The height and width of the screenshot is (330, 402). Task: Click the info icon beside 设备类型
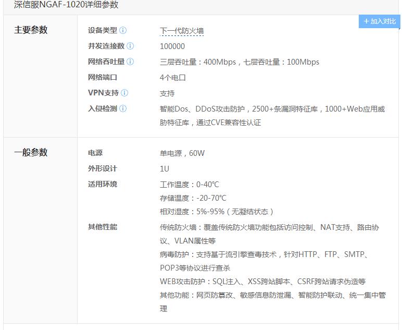123,30
